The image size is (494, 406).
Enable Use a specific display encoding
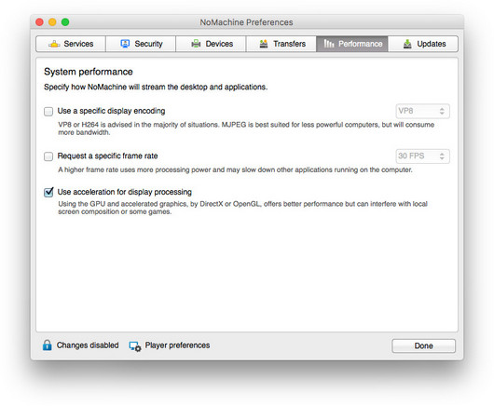point(48,112)
